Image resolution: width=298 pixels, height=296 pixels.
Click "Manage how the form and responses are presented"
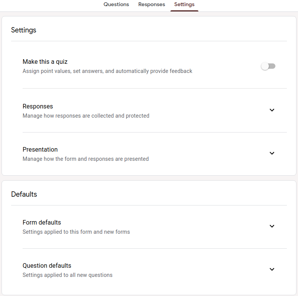(85, 159)
